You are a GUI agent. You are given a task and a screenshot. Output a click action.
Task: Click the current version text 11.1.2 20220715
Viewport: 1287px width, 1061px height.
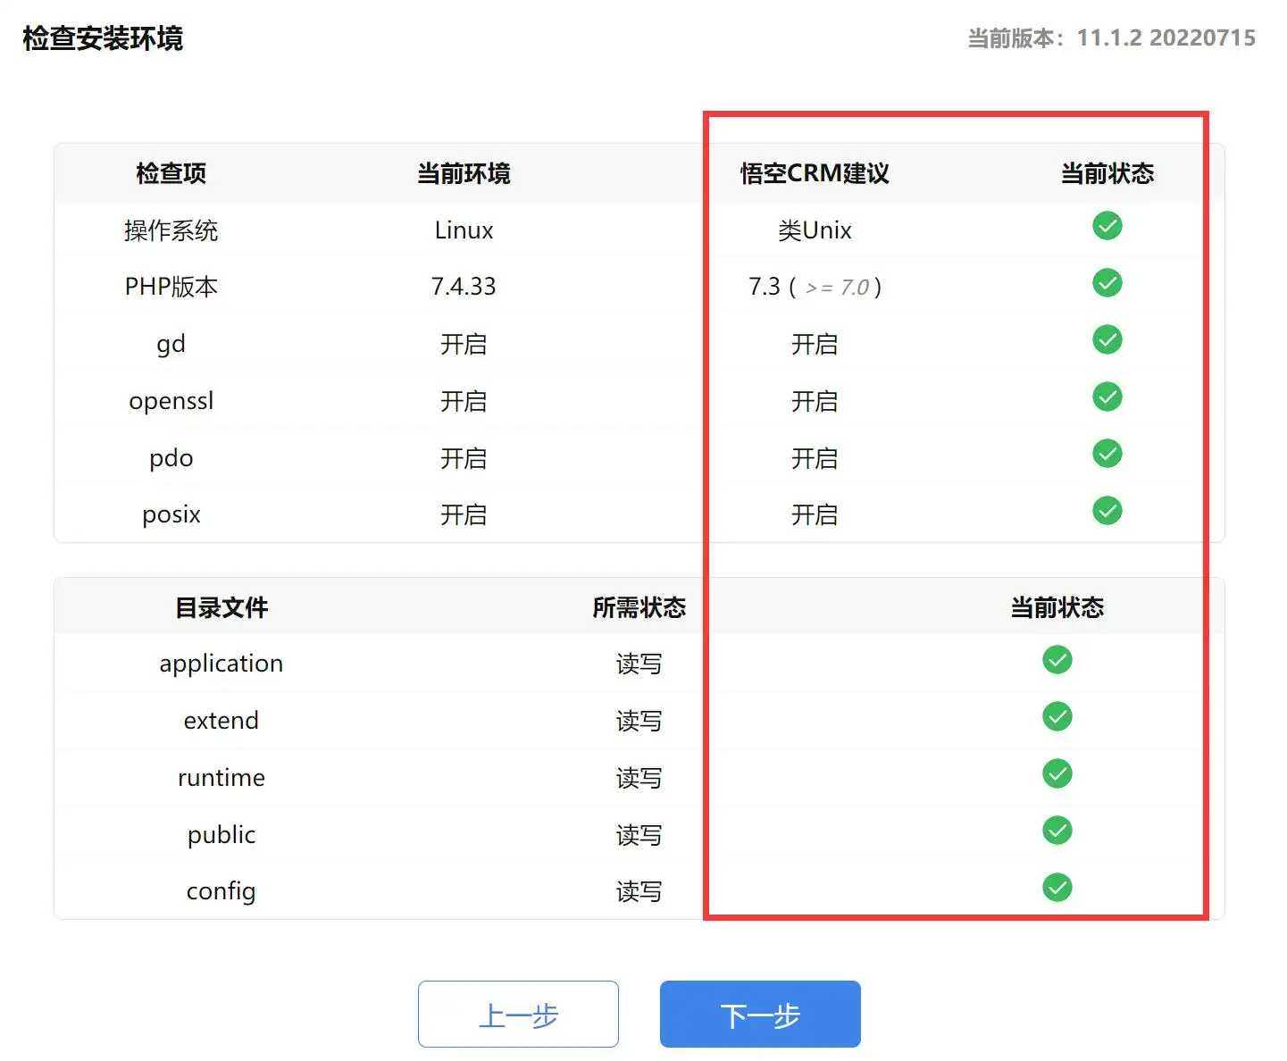point(1166,38)
